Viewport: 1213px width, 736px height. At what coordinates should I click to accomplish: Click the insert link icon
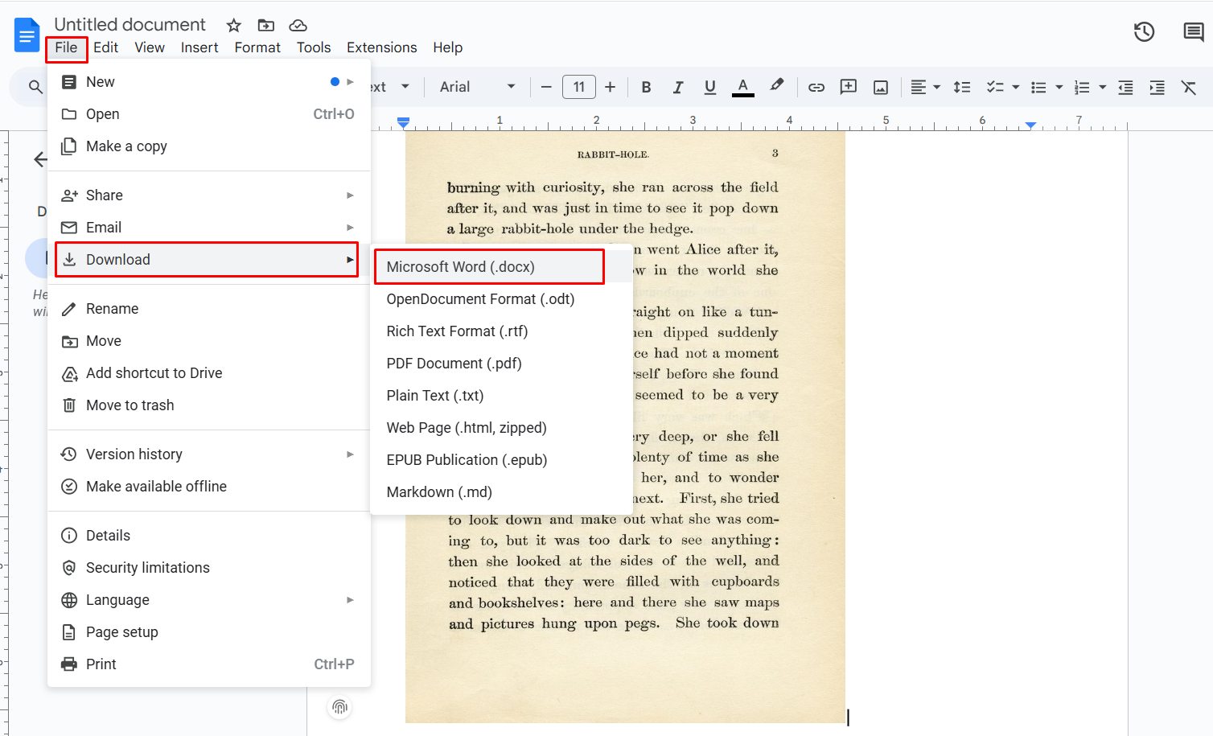[x=816, y=87]
